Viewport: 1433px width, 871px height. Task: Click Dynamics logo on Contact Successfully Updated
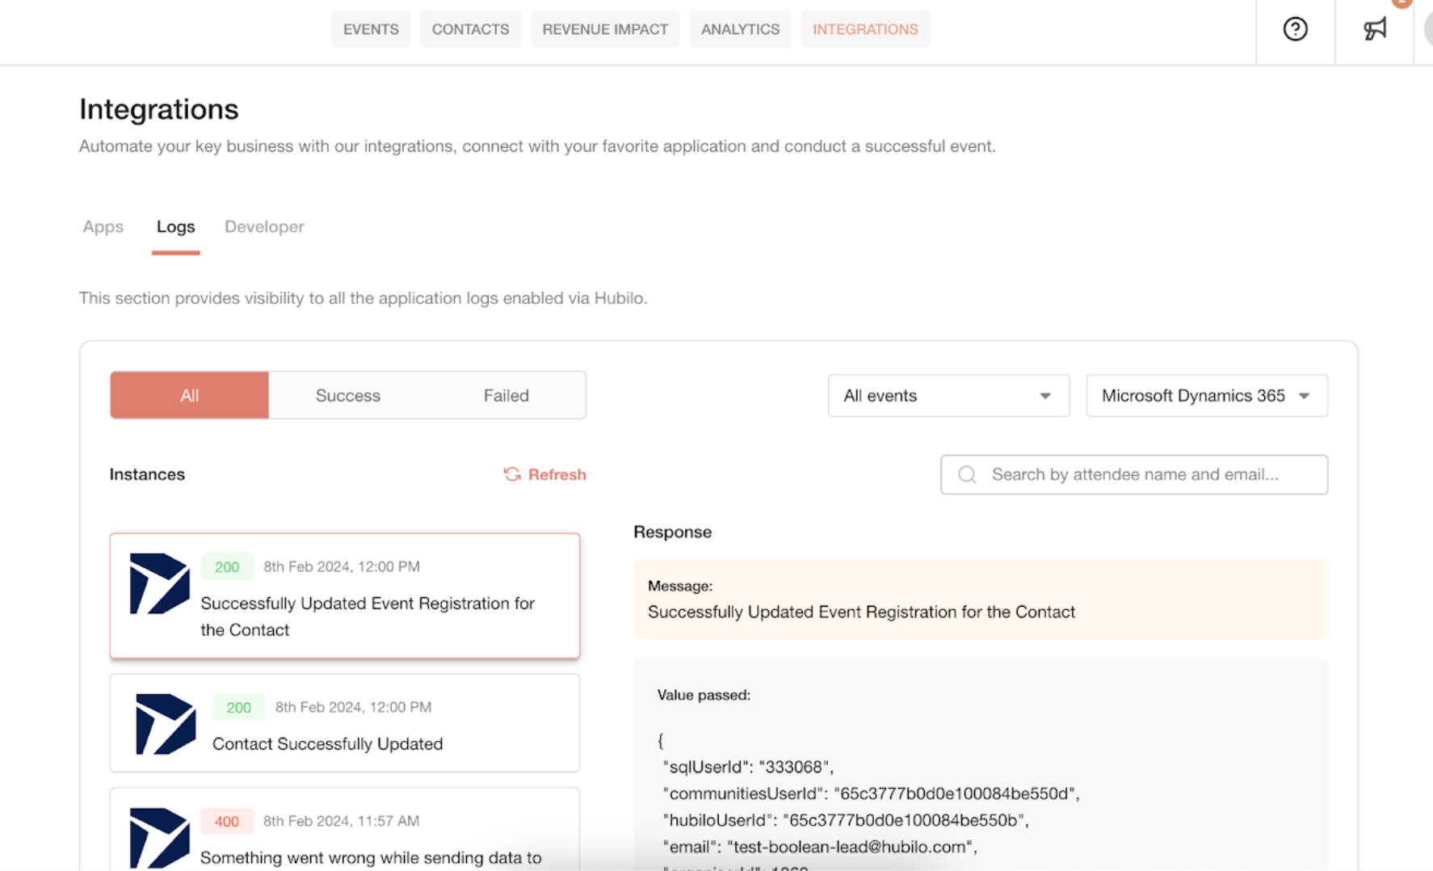coord(166,724)
